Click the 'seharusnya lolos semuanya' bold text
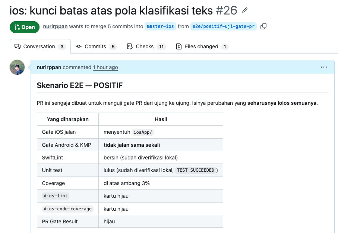Image resolution: width=338 pixels, height=233 pixels. [x=282, y=103]
